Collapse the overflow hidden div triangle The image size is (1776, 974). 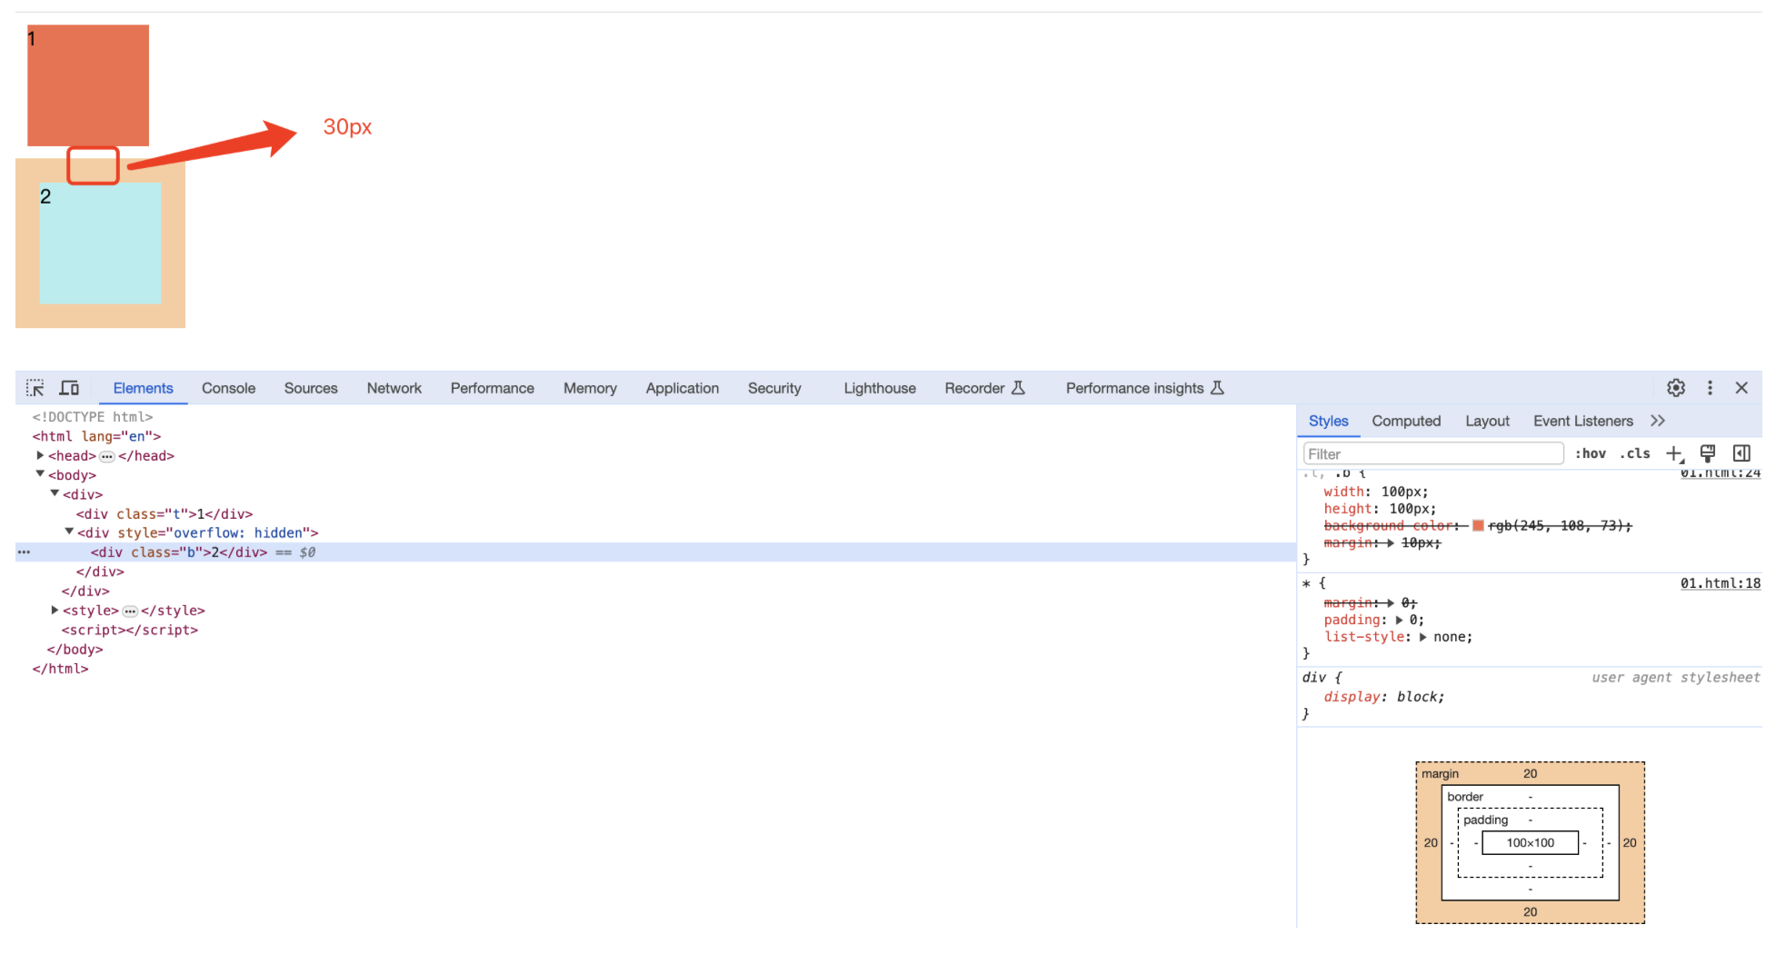click(69, 532)
